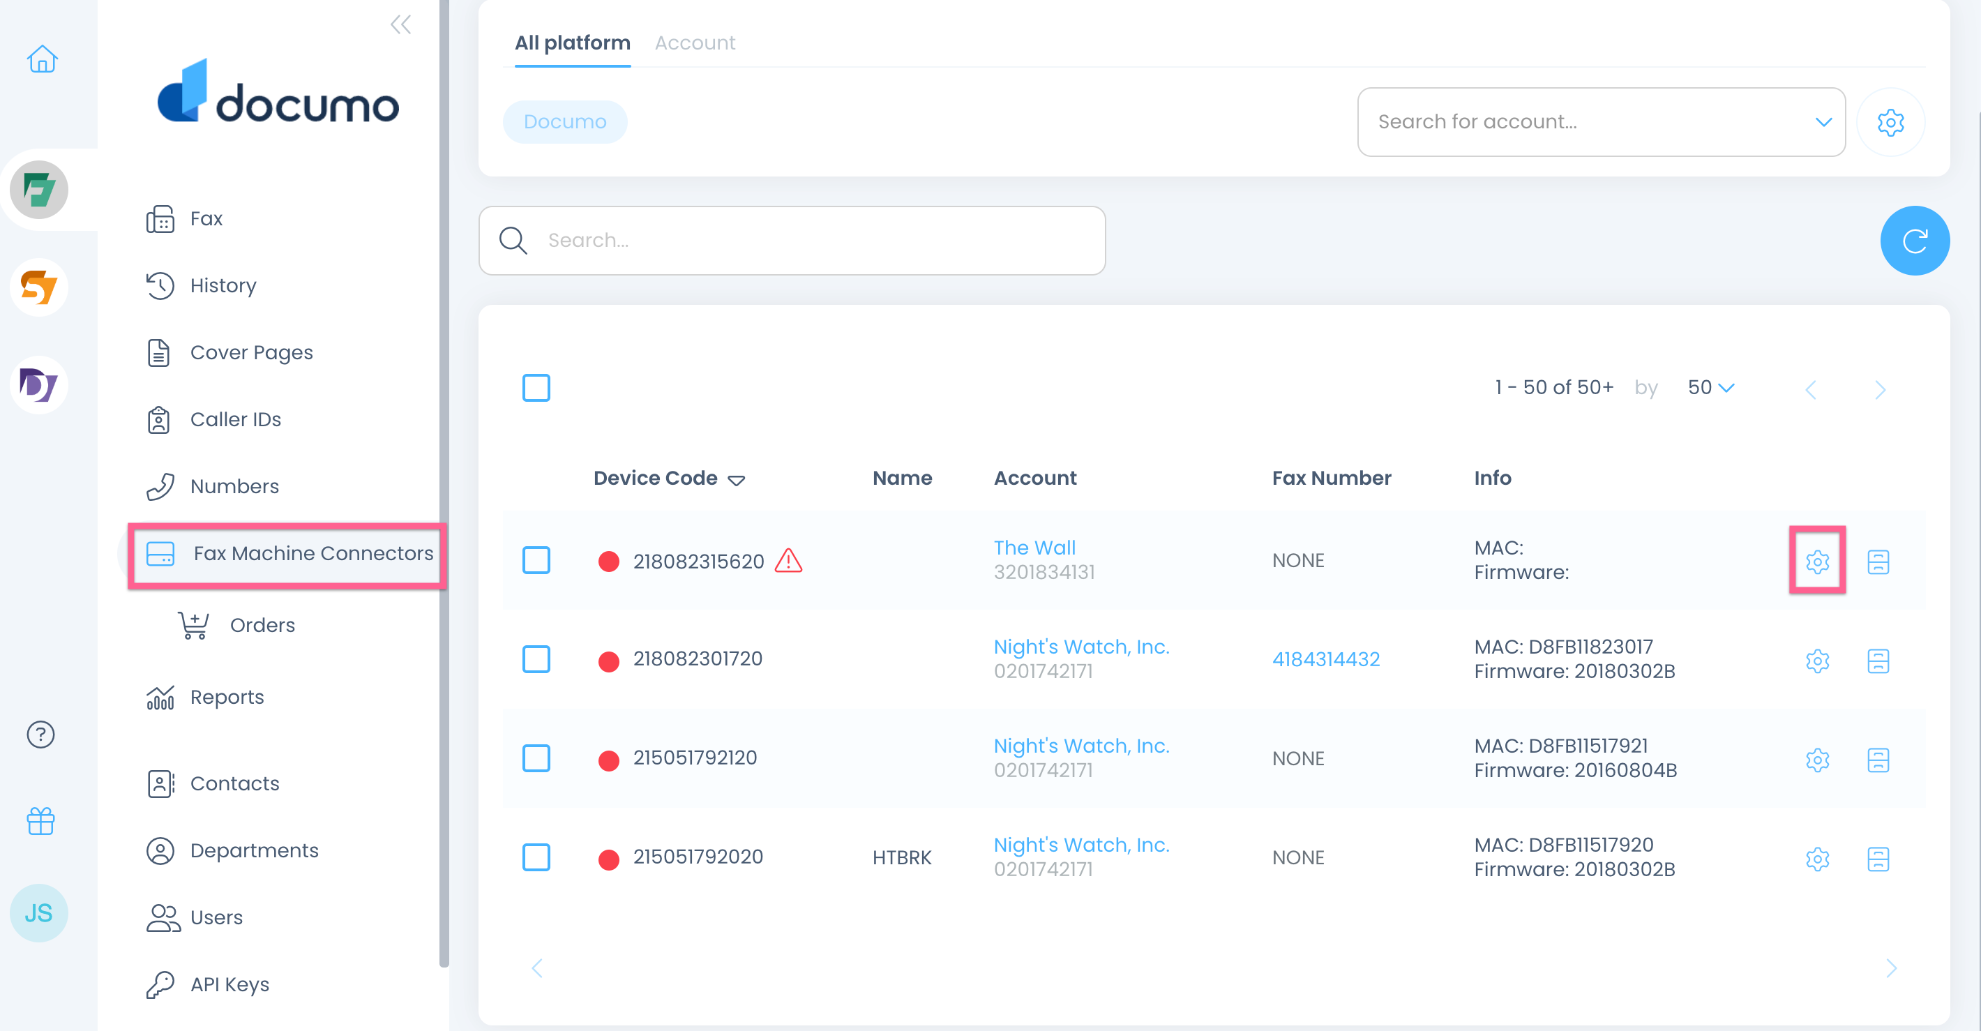The width and height of the screenshot is (1981, 1031).
Task: Click the Name column header
Action: tap(902, 479)
